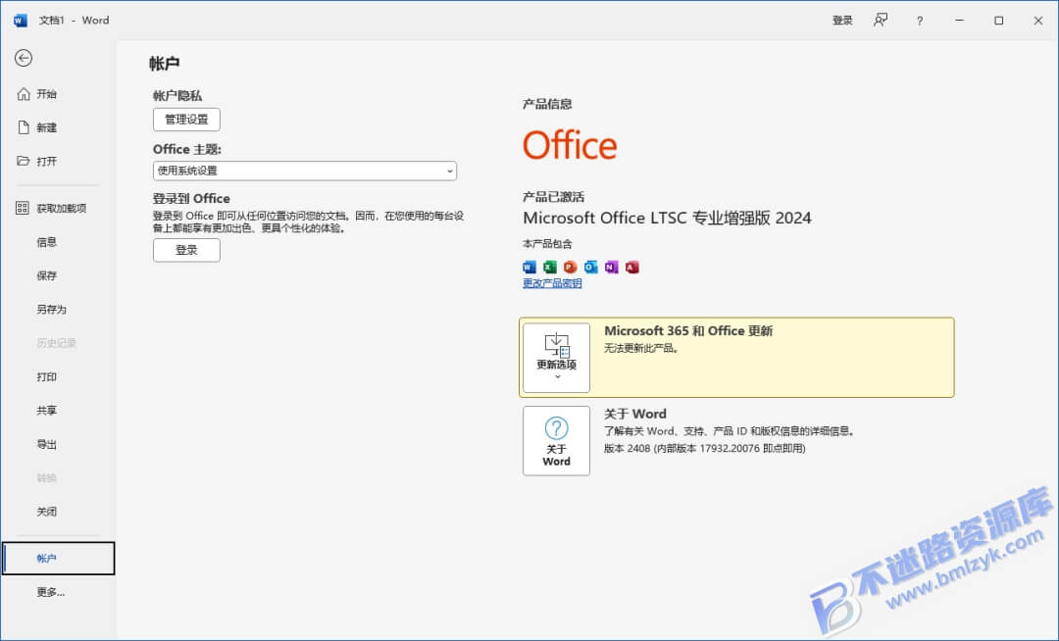Minimize the Word window

pyautogui.click(x=959, y=21)
